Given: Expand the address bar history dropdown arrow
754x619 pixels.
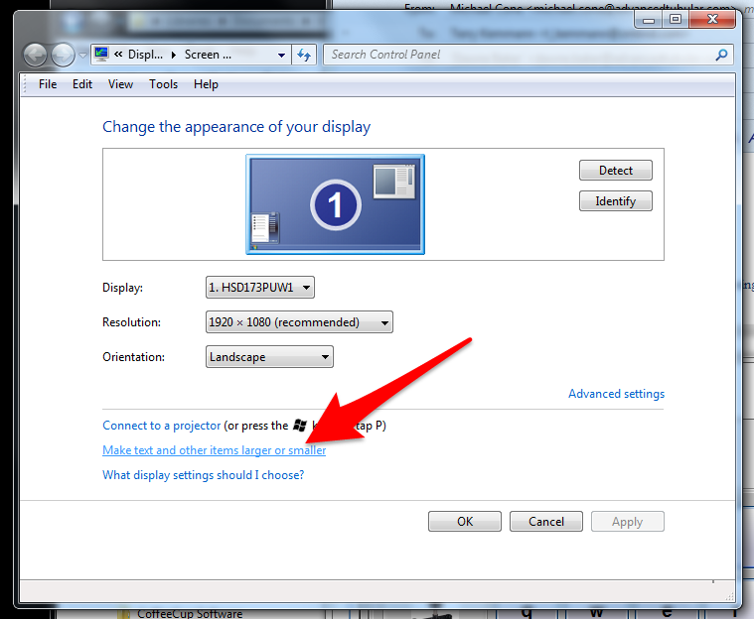Looking at the screenshot, I should click(x=282, y=56).
